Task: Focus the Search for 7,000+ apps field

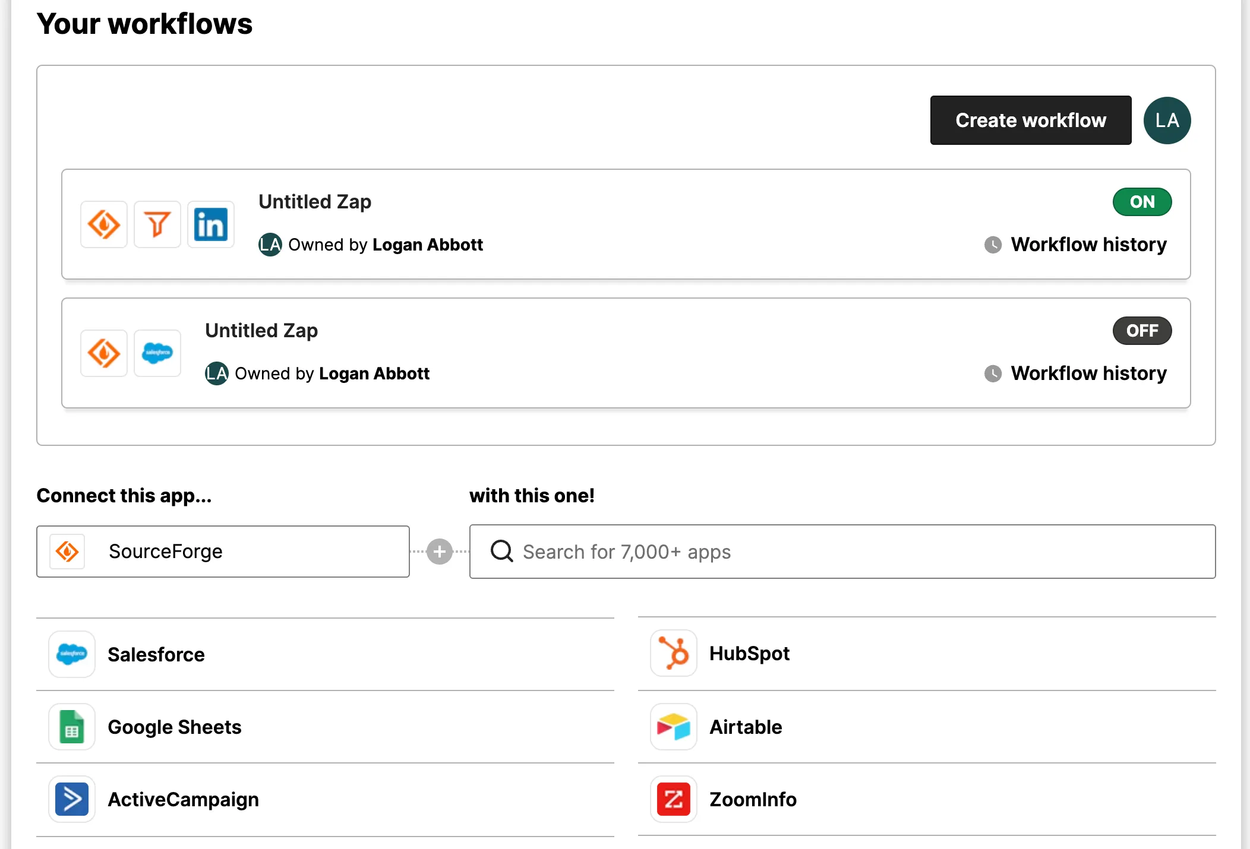Action: pos(842,552)
